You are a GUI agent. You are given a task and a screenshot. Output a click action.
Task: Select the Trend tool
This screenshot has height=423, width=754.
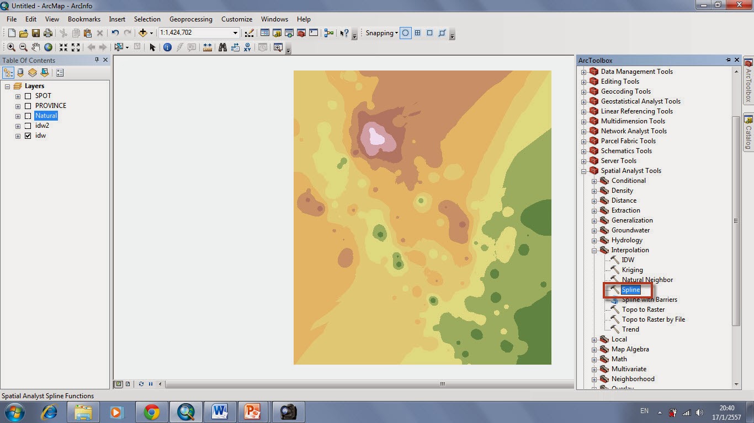(630, 329)
